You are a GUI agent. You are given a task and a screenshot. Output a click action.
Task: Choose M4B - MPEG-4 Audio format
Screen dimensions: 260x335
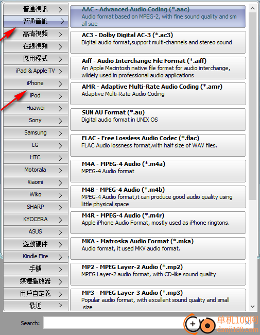click(158, 197)
